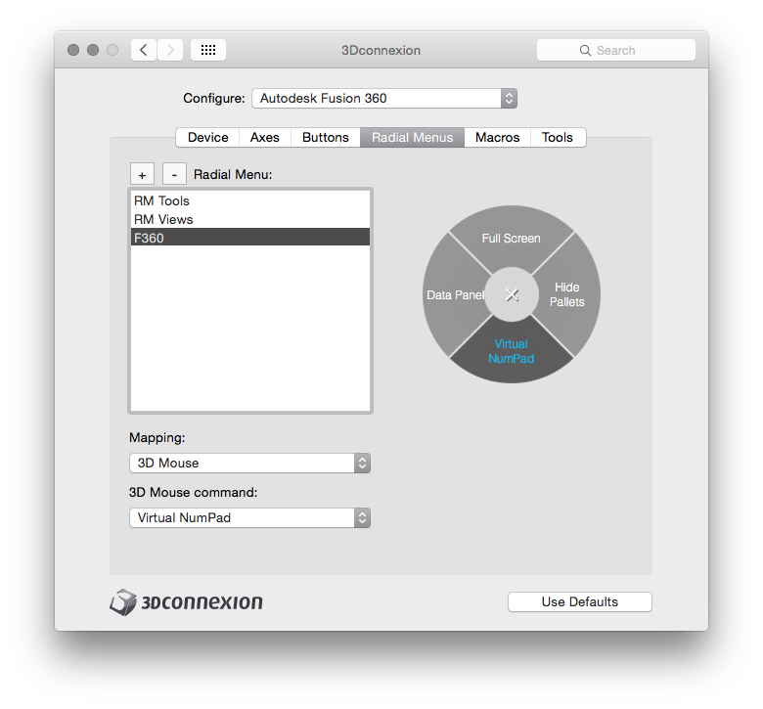This screenshot has height=709, width=763.
Task: Go back with the left chevron button
Action: (x=144, y=50)
